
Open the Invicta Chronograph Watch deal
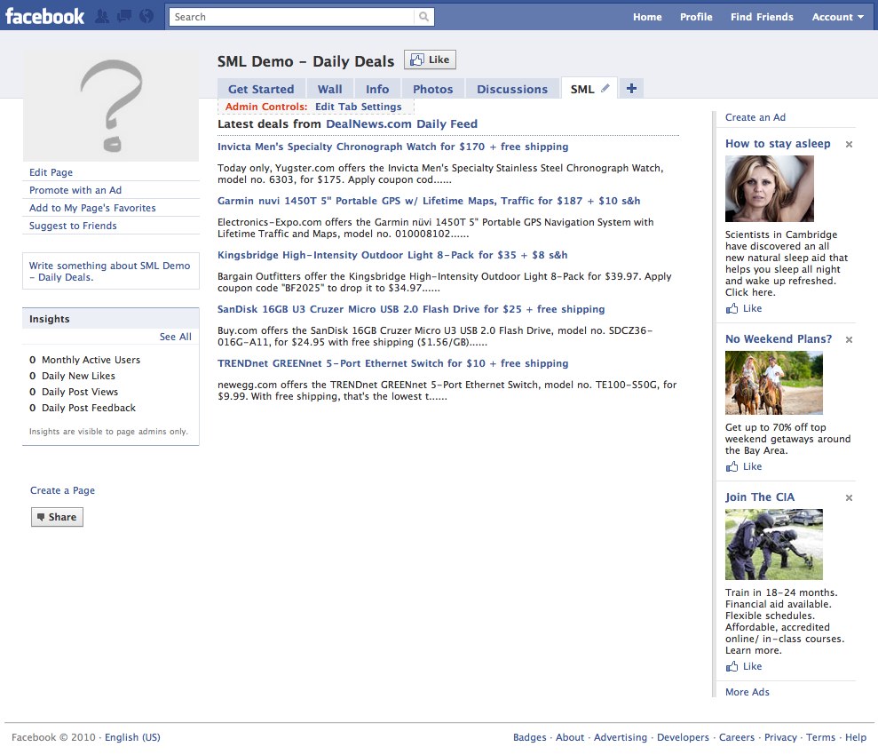point(392,147)
